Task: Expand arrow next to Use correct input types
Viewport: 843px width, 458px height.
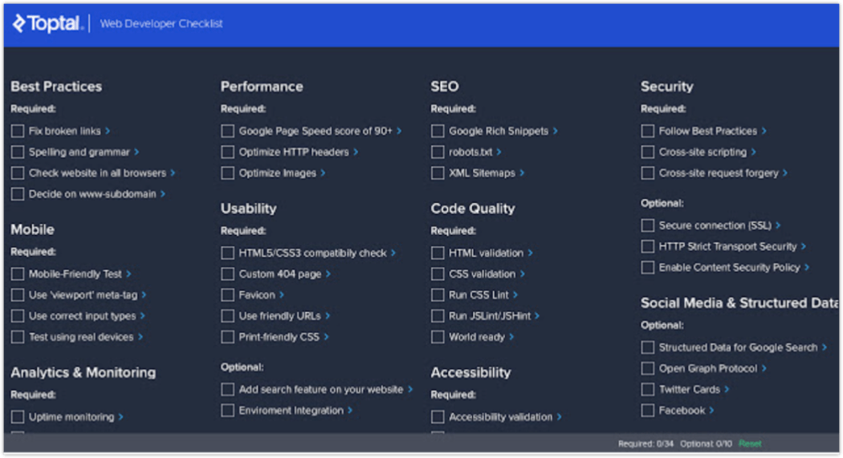Action: [142, 316]
